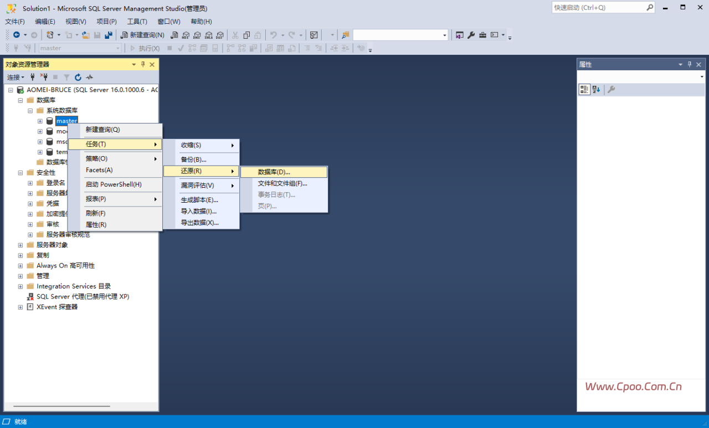Viewport: 709px width, 428px height.
Task: Select SQL Server 代理 tree item
Action: click(x=83, y=297)
